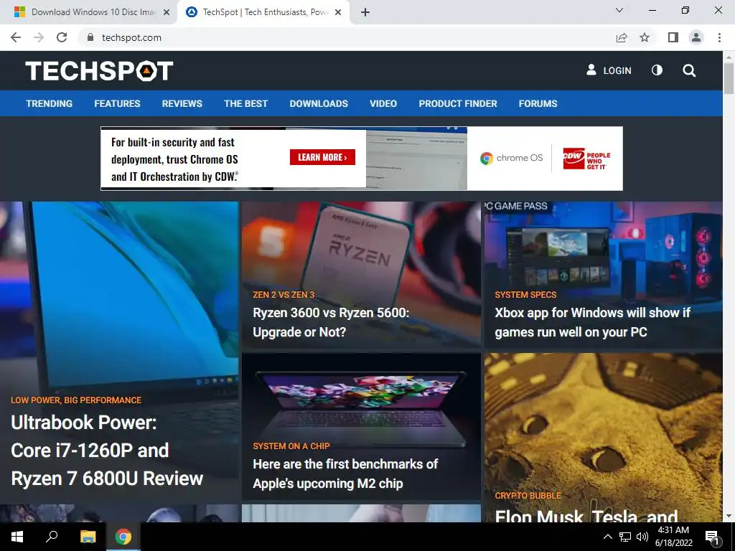Viewport: 735px width, 551px height.
Task: Open the notification center icon
Action: 713,537
